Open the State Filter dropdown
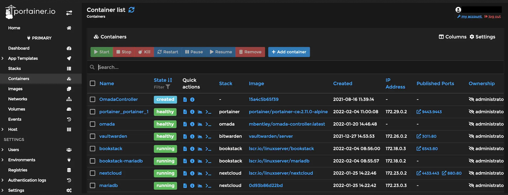This screenshot has height=195, width=508. point(162,87)
